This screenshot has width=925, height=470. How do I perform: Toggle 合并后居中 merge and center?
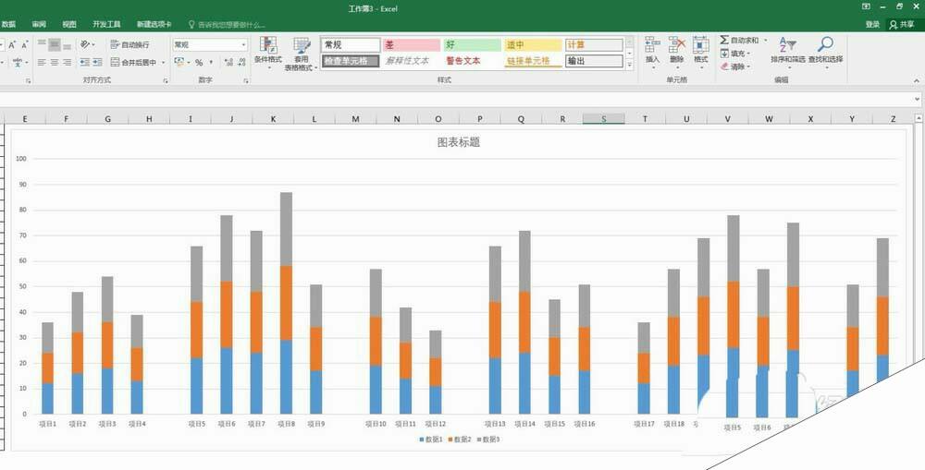135,63
